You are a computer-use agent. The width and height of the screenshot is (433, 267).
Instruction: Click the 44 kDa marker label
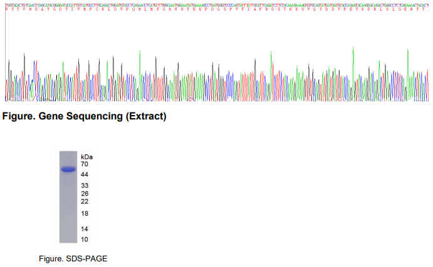[85, 174]
